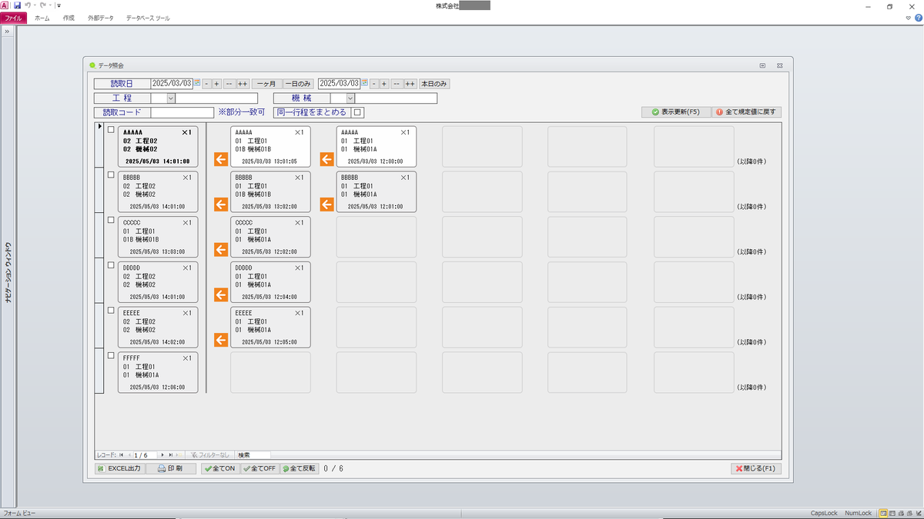Toggle the 同一行程をまとめる checkbox
The width and height of the screenshot is (924, 519).
tap(357, 112)
